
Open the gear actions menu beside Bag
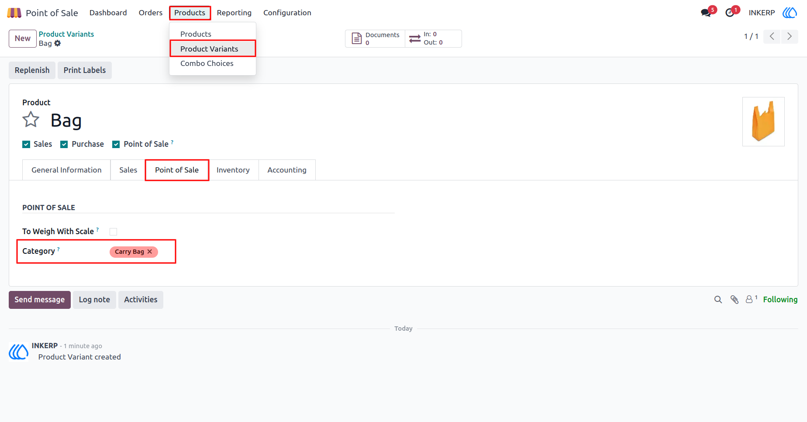58,43
